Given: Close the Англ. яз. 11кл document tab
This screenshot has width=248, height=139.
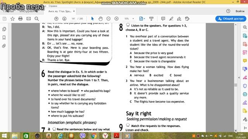Looking at the screenshot, I should [x=74, y=11].
